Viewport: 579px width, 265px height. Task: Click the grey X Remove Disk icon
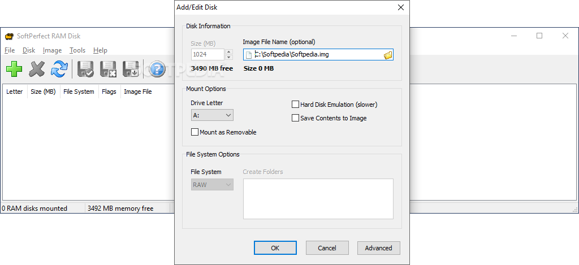(37, 69)
